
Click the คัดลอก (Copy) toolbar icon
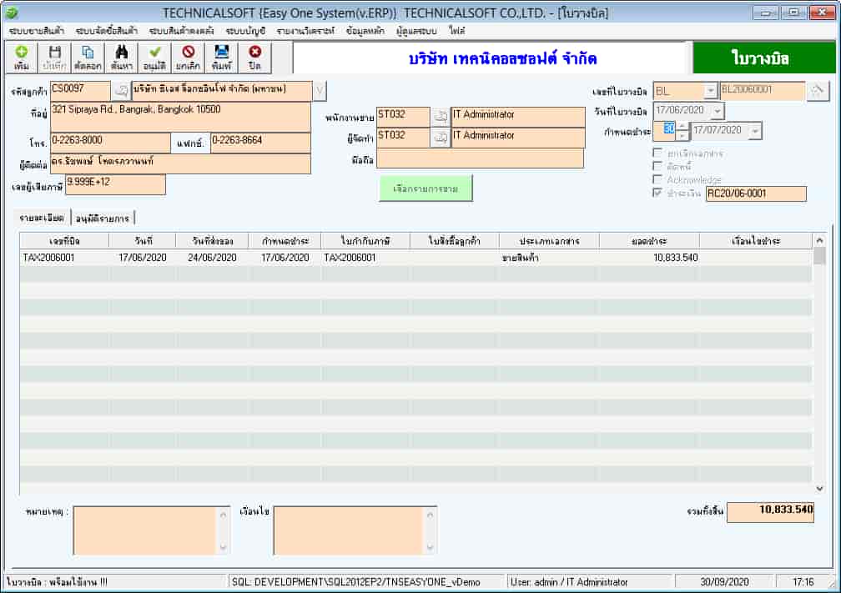click(x=88, y=58)
